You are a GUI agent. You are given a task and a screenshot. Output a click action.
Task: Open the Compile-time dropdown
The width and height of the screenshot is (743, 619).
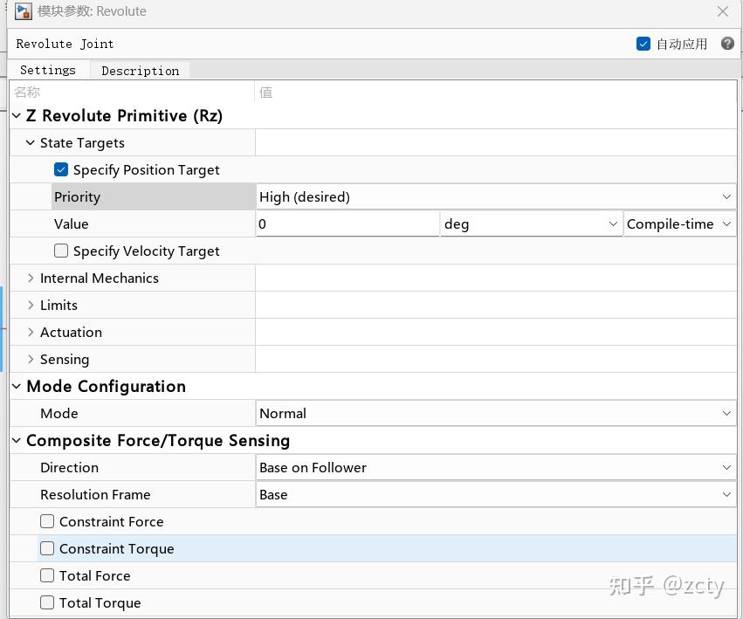point(679,224)
